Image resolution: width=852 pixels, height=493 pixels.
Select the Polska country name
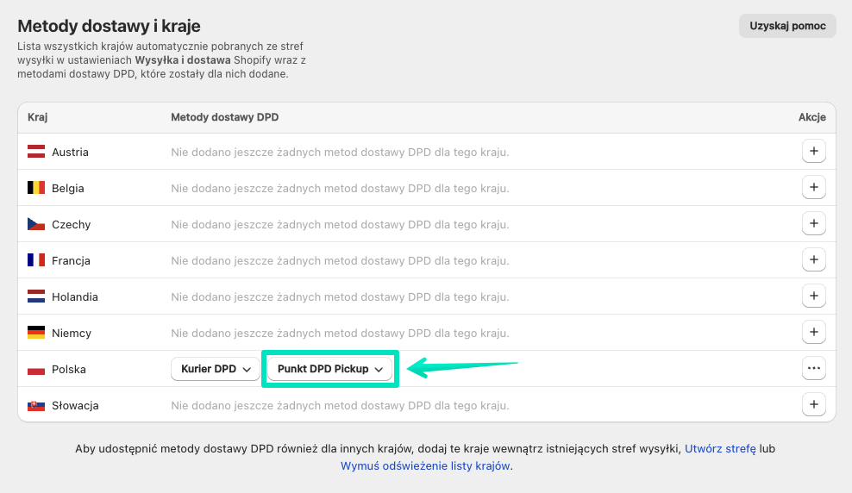pos(69,369)
